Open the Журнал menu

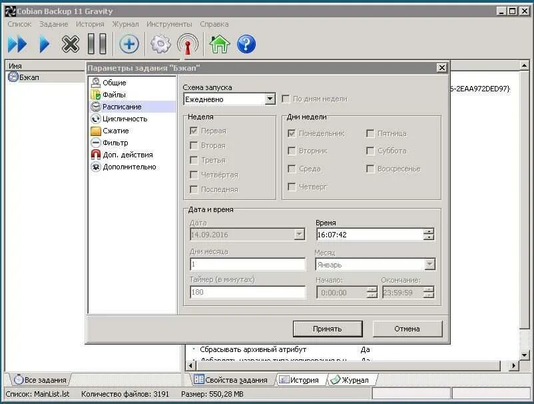[125, 24]
